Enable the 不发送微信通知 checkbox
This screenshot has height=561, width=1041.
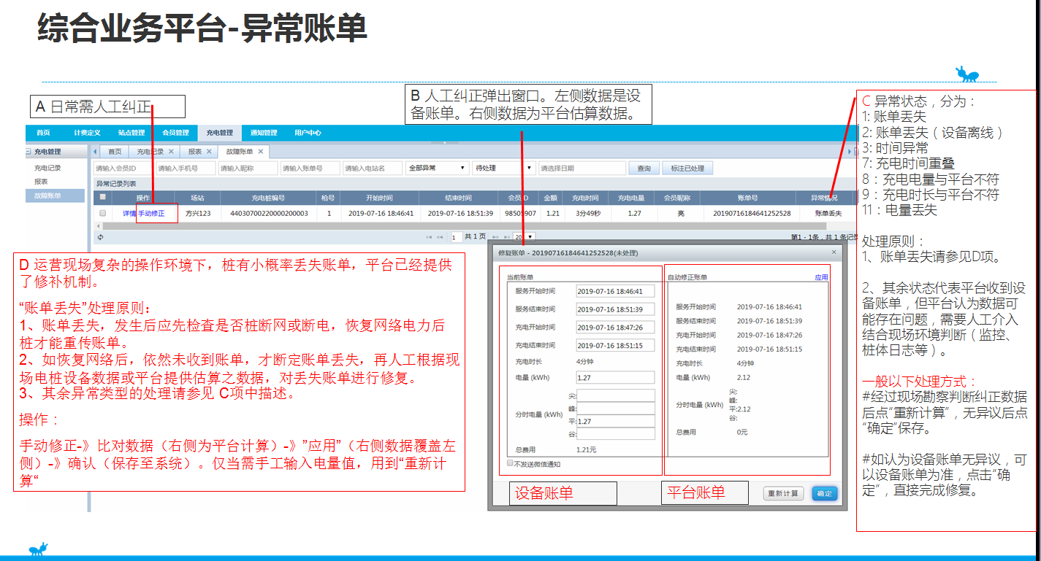(509, 462)
